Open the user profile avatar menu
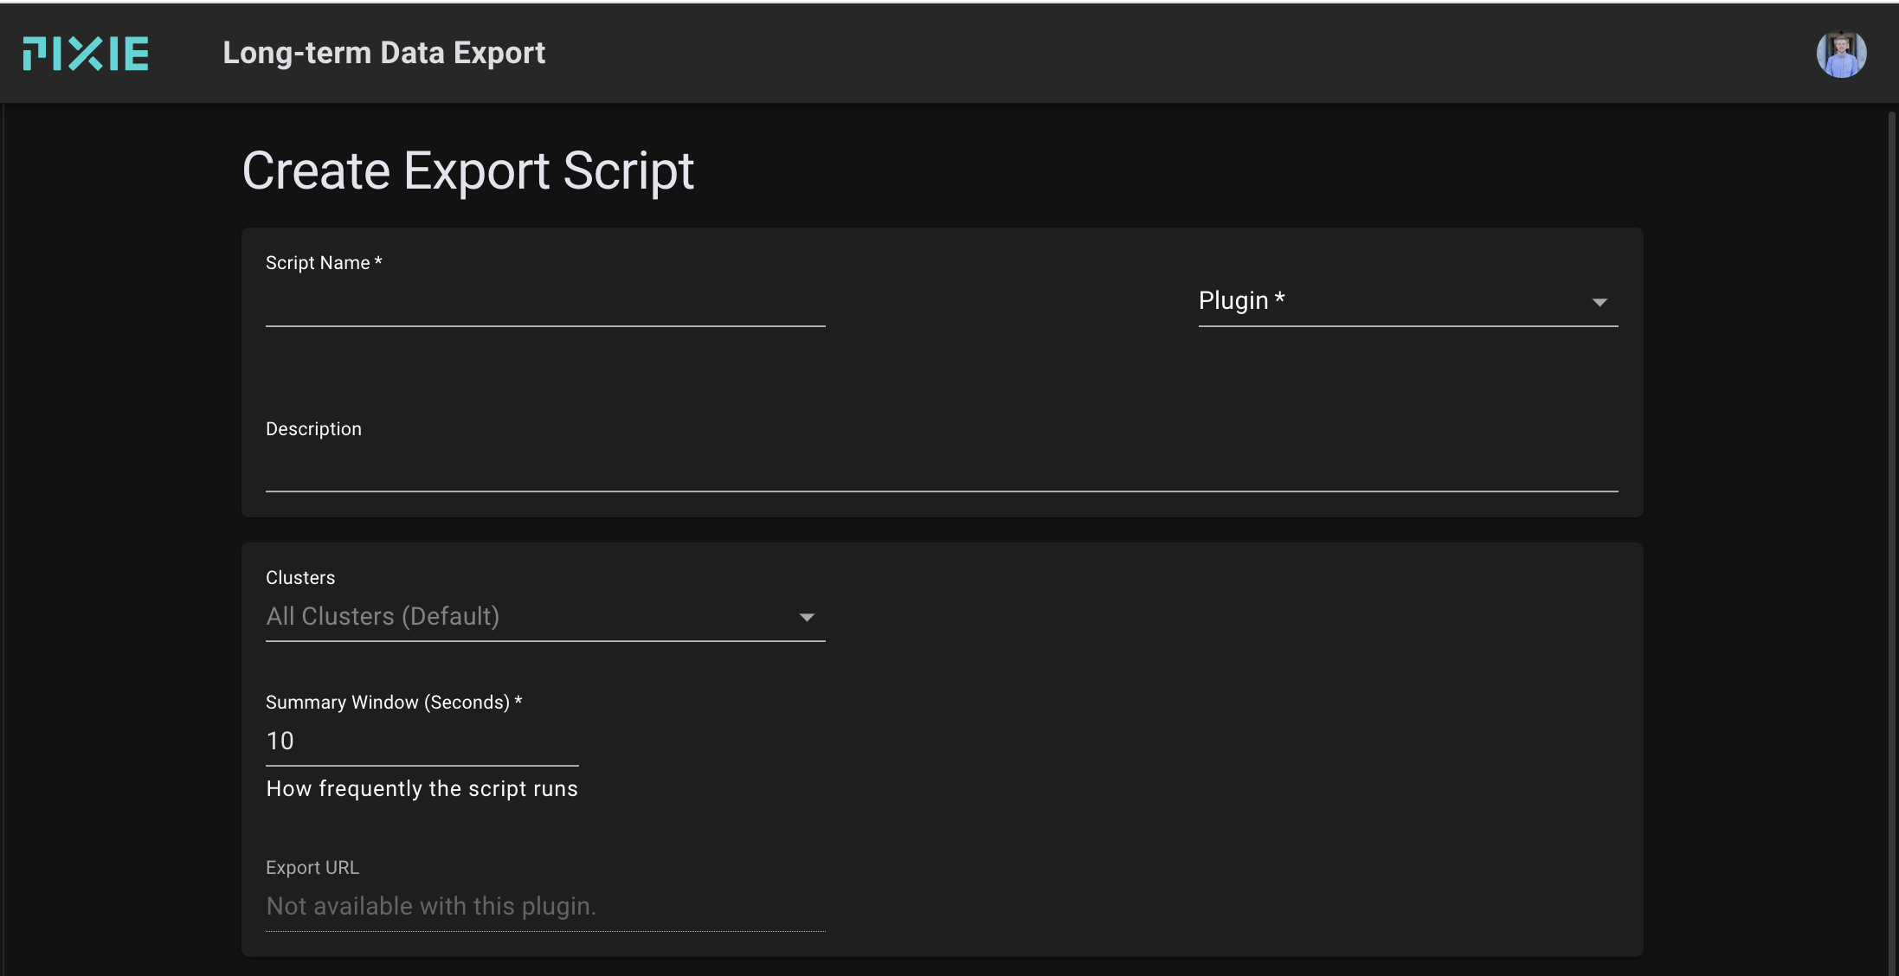Image resolution: width=1899 pixels, height=976 pixels. coord(1840,55)
